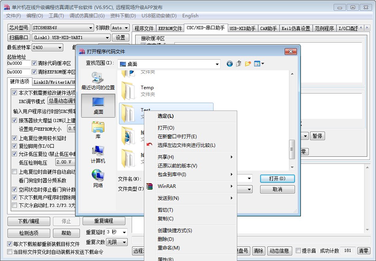Screen dimensions: 376x261
Task: Click the folder with globe icon
Action: coord(128,136)
